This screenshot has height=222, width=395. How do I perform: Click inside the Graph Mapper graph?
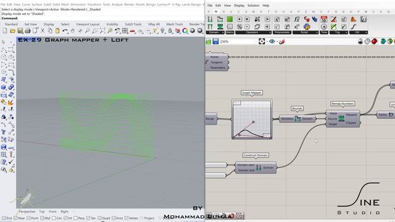pos(252,119)
